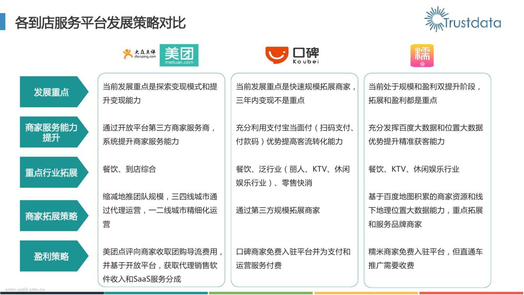Click text 通过第三方规模拓展商家
524x295 pixels.
tap(278, 210)
